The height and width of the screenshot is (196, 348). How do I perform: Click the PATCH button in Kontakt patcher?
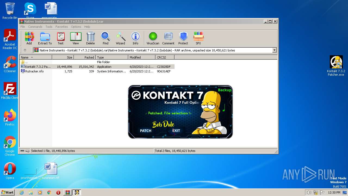pos(145,131)
